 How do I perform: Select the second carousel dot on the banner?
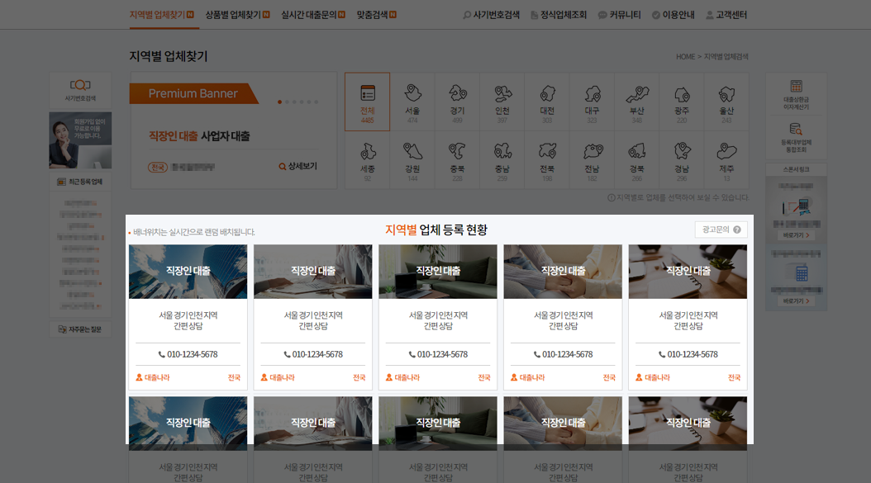pyautogui.click(x=285, y=101)
